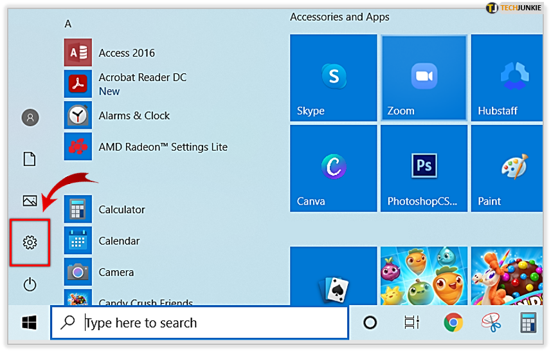Launch Google Chrome from the taskbar

click(453, 322)
